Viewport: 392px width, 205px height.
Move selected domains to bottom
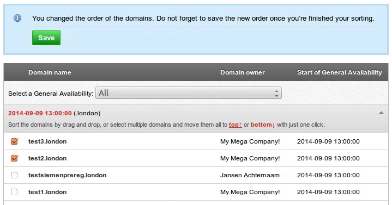coord(263,125)
